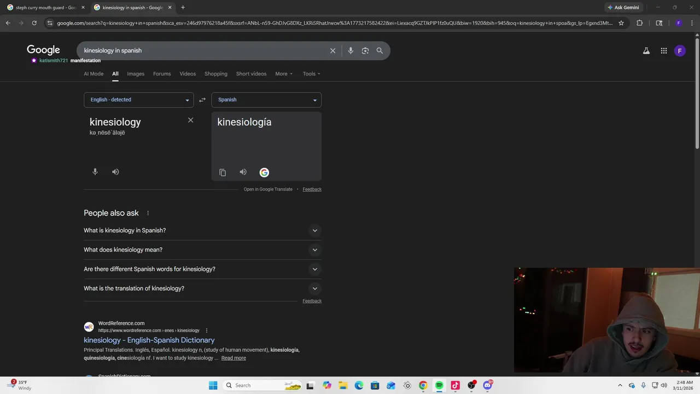
Task: Open the Chrome three-dot menu
Action: coord(692,23)
